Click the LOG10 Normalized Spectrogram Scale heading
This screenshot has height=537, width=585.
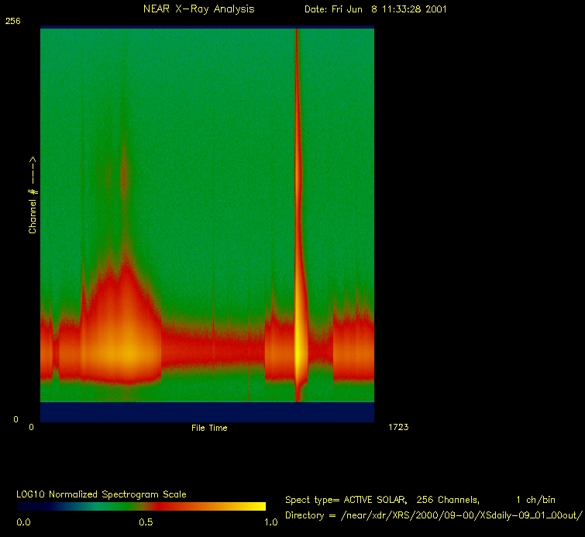click(102, 494)
